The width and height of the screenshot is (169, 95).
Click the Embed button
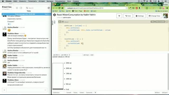(82, 93)
